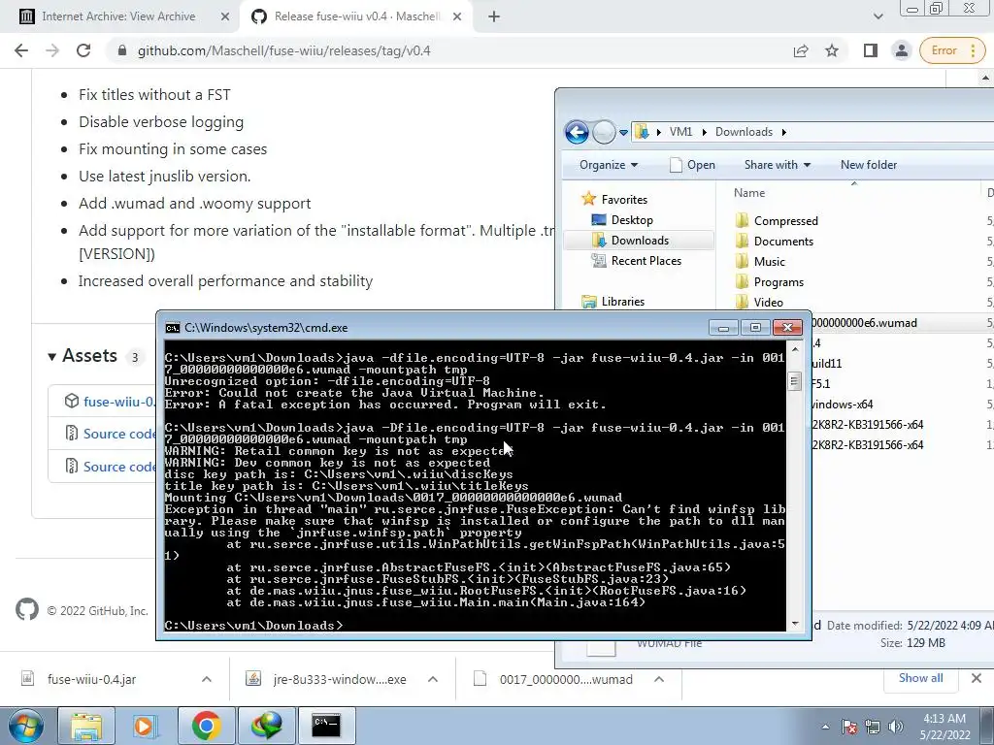The height and width of the screenshot is (745, 994).
Task: Close the Internet Archive tab
Action: point(225,17)
